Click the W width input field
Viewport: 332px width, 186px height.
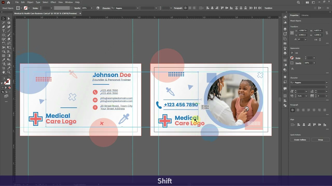(x=318, y=30)
